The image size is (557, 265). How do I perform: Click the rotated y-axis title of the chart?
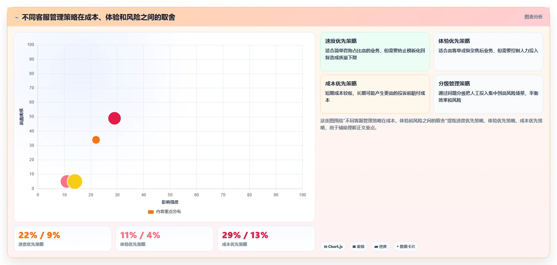(x=22, y=117)
